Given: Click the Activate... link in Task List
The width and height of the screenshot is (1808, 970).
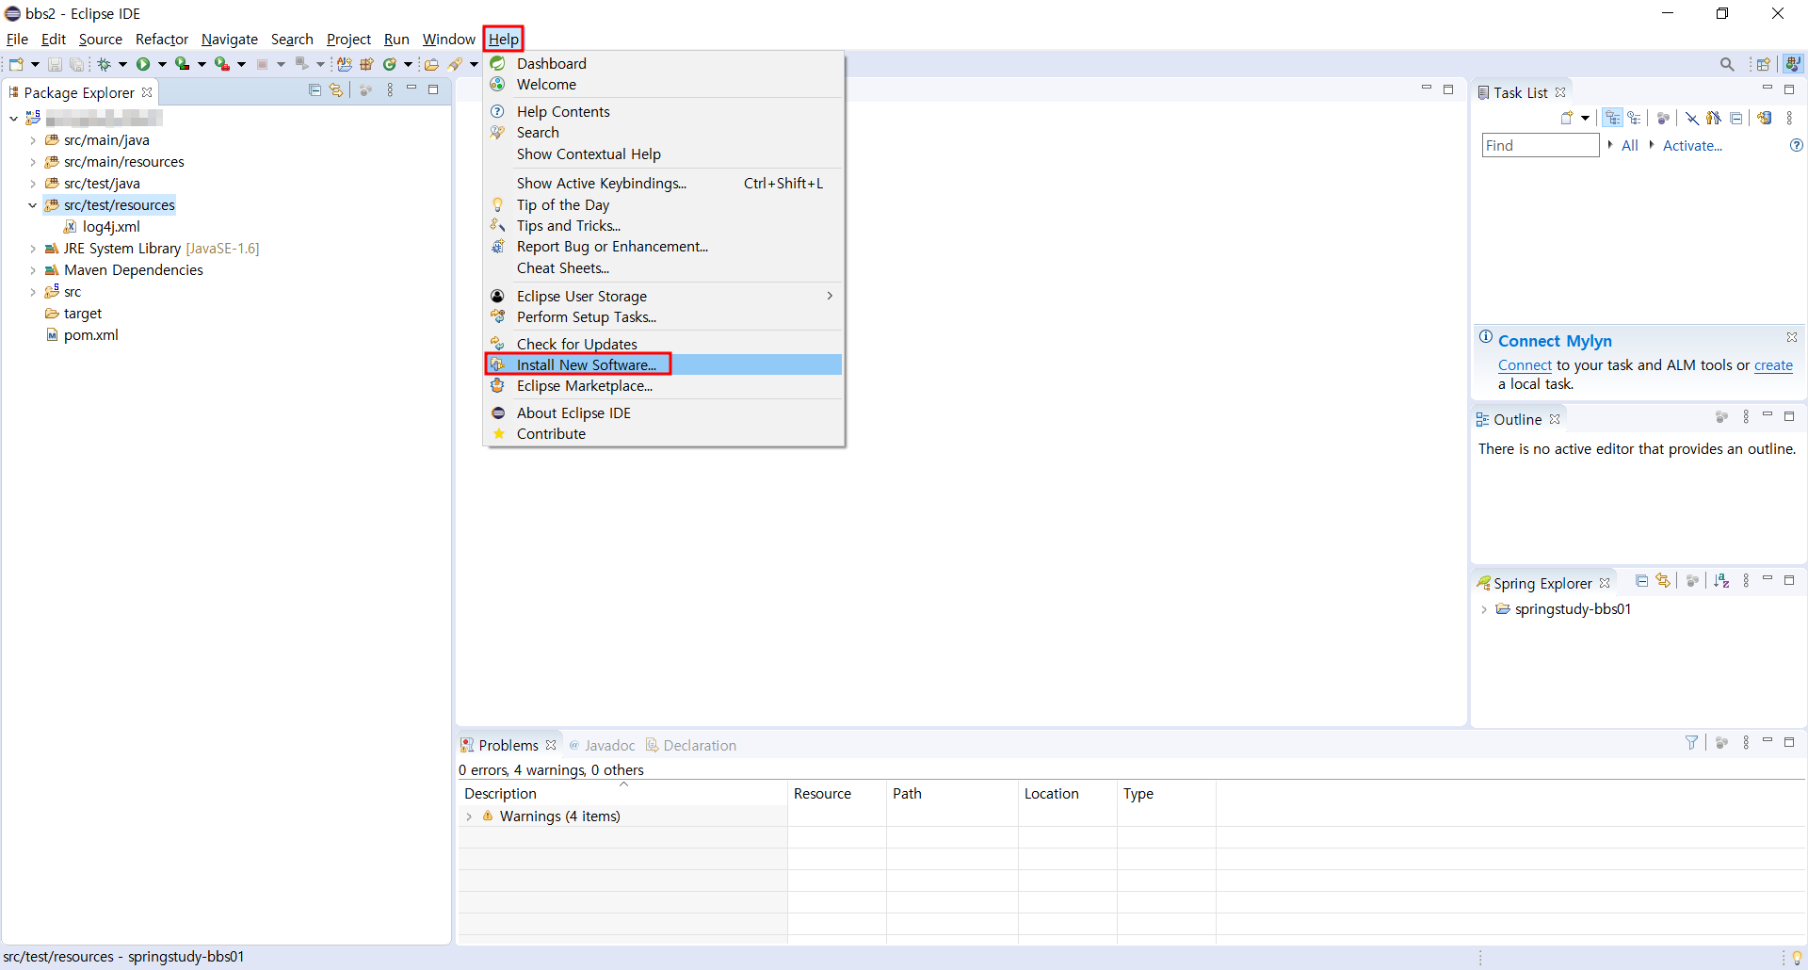Looking at the screenshot, I should 1692,145.
